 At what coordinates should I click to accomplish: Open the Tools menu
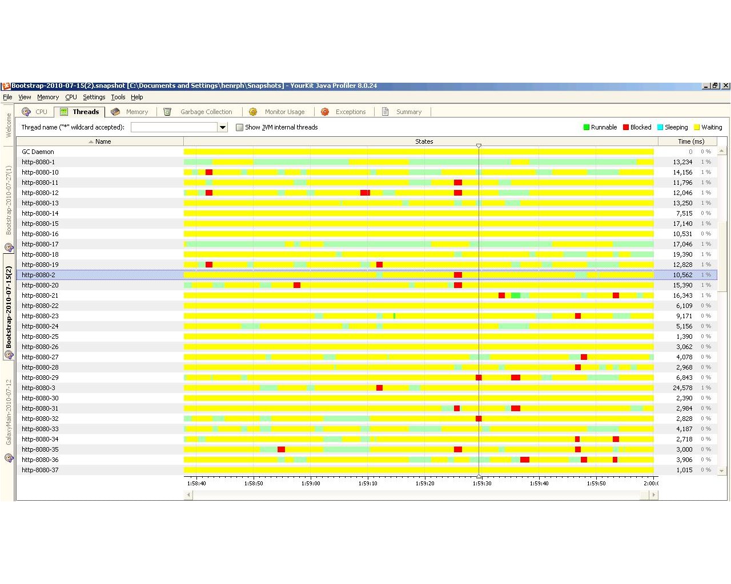point(118,97)
